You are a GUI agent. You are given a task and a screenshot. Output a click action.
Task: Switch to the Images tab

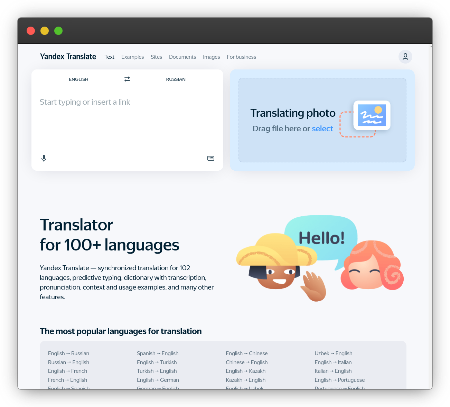click(212, 57)
